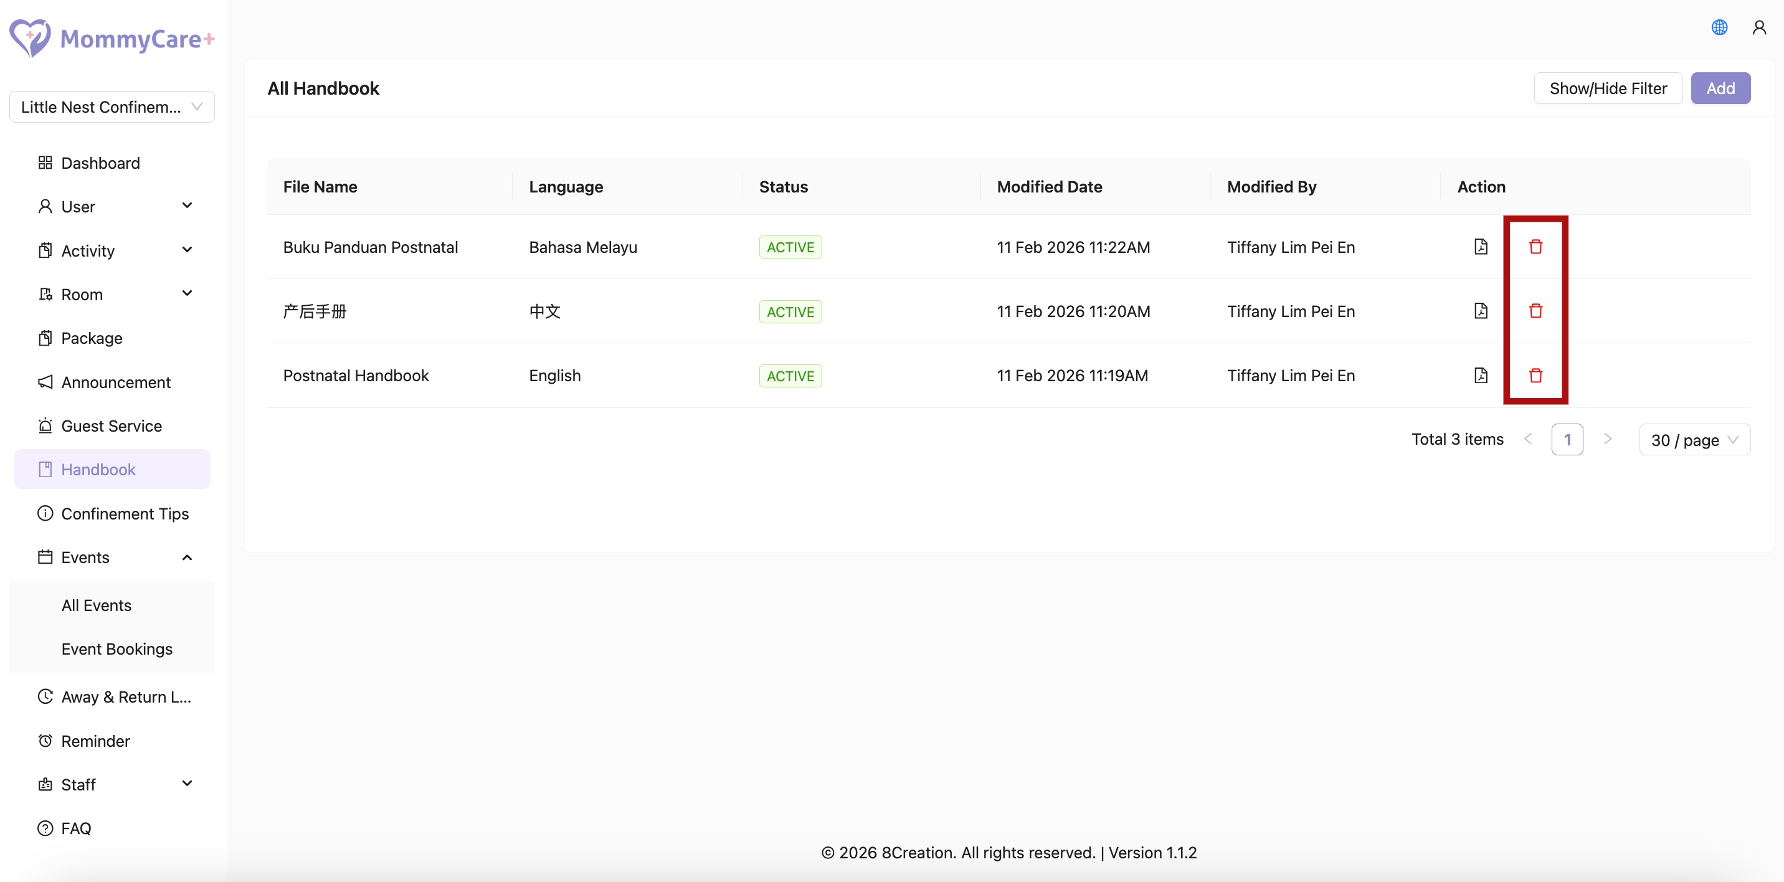Click the trash icon for 产后手册
This screenshot has height=882, width=1784.
(1535, 311)
